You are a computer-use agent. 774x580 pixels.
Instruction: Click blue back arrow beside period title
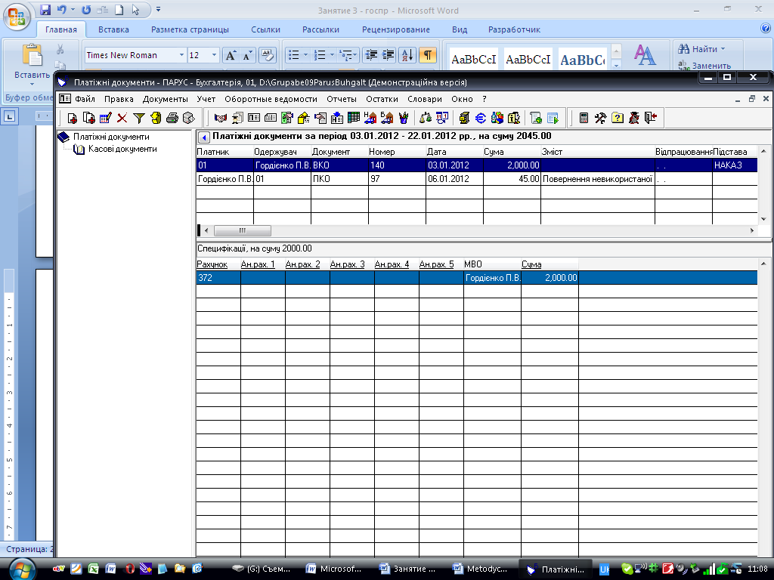pyautogui.click(x=204, y=137)
